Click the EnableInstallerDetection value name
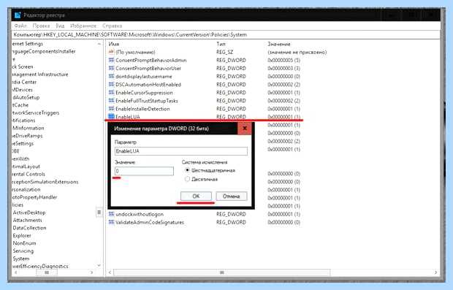The width and height of the screenshot is (453, 290). (142, 109)
